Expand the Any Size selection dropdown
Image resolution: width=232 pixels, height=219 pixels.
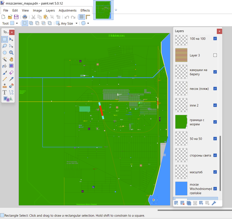tap(77, 23)
